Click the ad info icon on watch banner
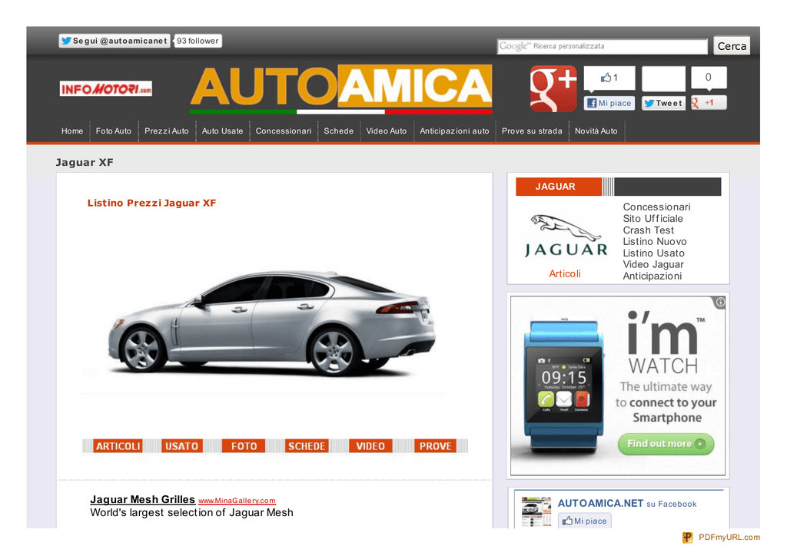Image resolution: width=787 pixels, height=556 pixels. point(720,302)
